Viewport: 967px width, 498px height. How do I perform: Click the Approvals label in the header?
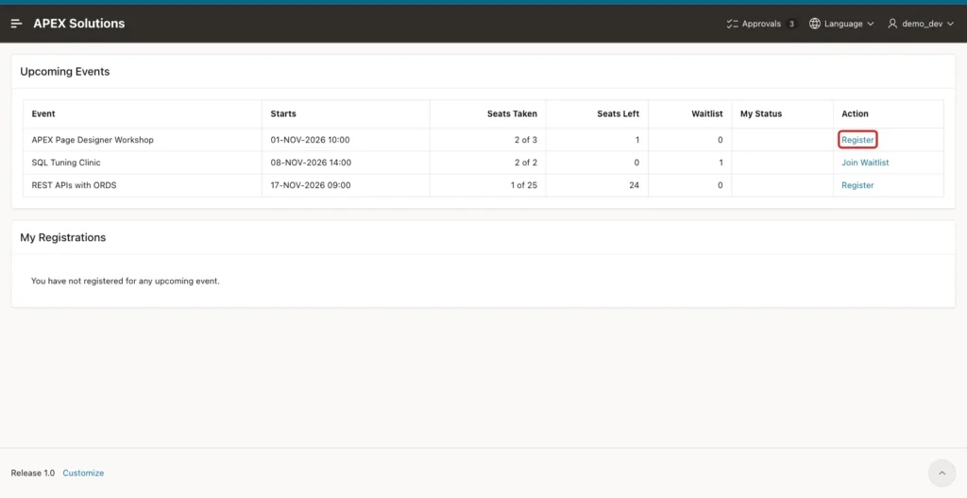(x=762, y=24)
